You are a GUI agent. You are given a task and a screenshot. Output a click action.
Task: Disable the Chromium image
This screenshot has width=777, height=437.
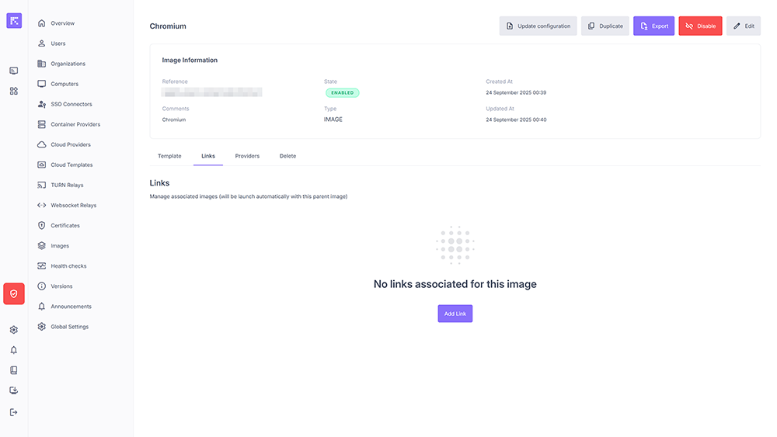click(x=700, y=26)
